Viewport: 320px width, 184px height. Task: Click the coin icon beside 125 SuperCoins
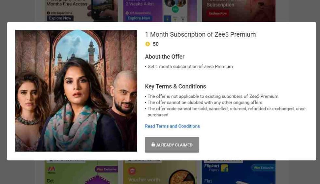coord(127,13)
